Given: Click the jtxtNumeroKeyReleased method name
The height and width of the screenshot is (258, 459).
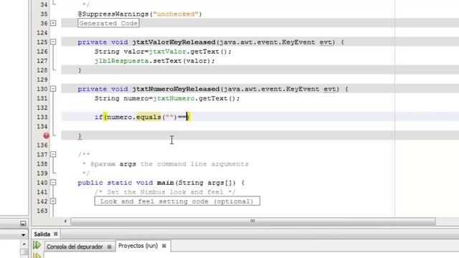Looking at the screenshot, I should [176, 89].
